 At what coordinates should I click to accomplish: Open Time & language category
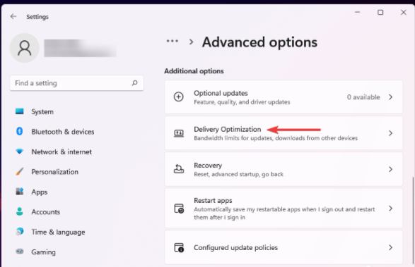(76, 232)
